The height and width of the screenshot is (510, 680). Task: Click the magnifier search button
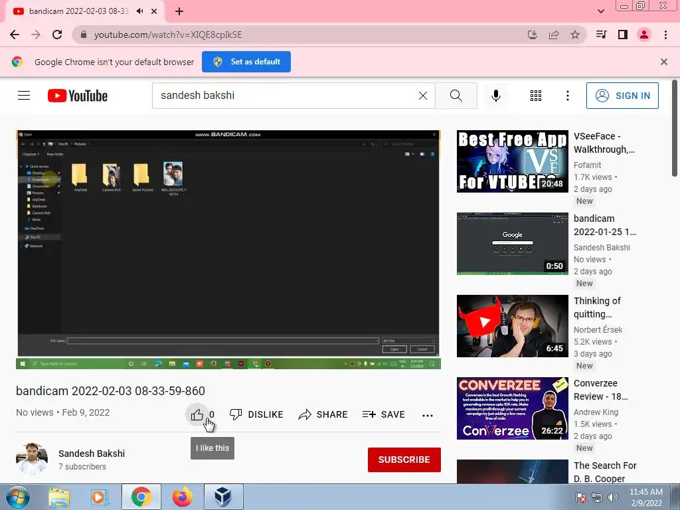(x=456, y=96)
